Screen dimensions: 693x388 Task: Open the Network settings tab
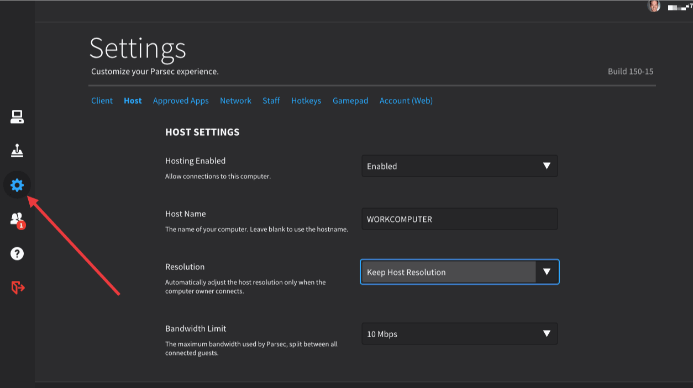coord(235,100)
